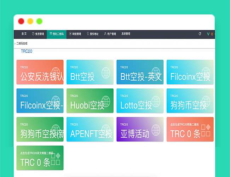The height and width of the screenshot is (177, 230).
Task: Open the 用户管理 menu item
Action: tap(110, 34)
